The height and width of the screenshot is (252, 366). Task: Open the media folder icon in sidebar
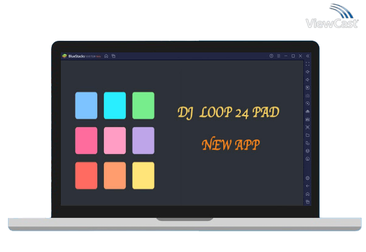click(x=308, y=135)
